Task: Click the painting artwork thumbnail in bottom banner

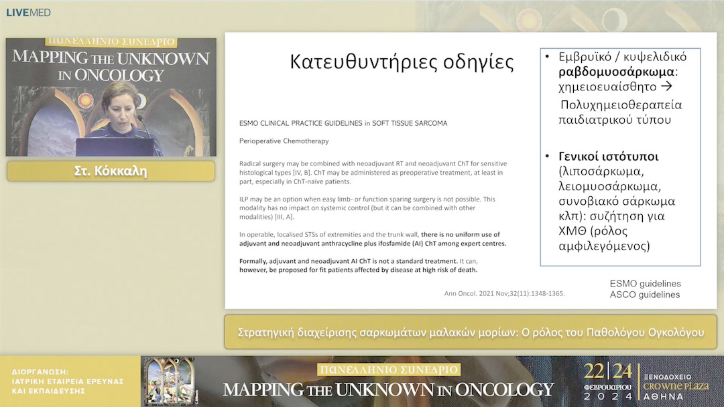Action: [x=170, y=381]
